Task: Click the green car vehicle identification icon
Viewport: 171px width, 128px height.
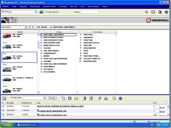Action: 41,12
